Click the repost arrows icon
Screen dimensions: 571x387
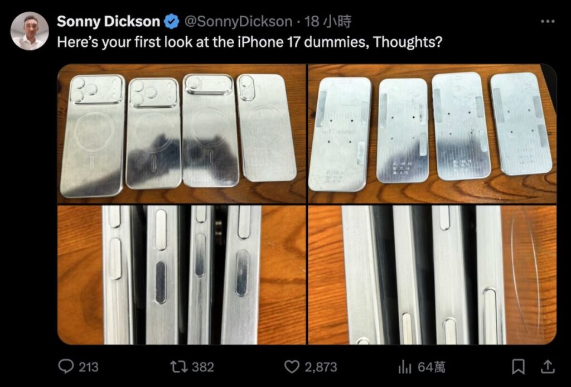(x=179, y=366)
